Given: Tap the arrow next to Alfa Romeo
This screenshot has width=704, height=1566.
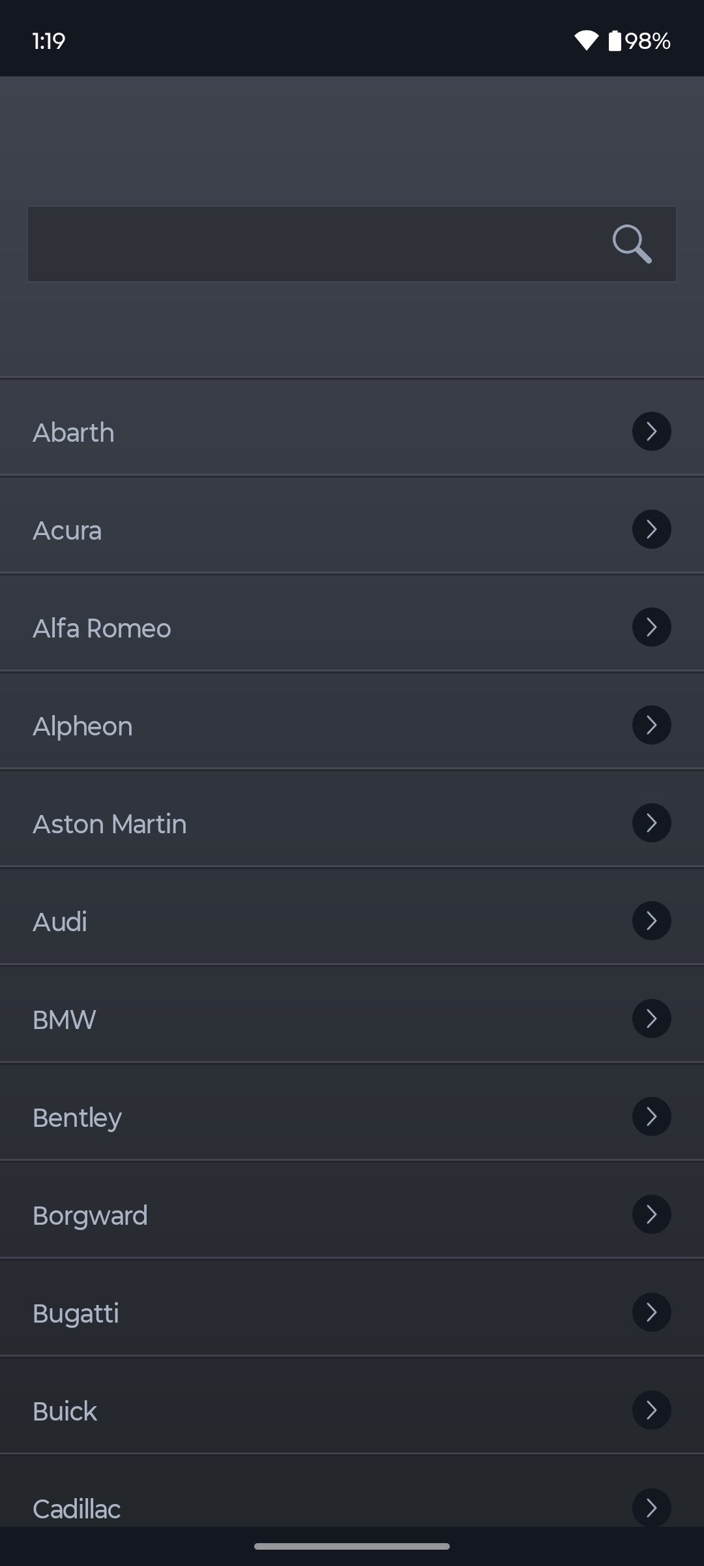Looking at the screenshot, I should [651, 627].
